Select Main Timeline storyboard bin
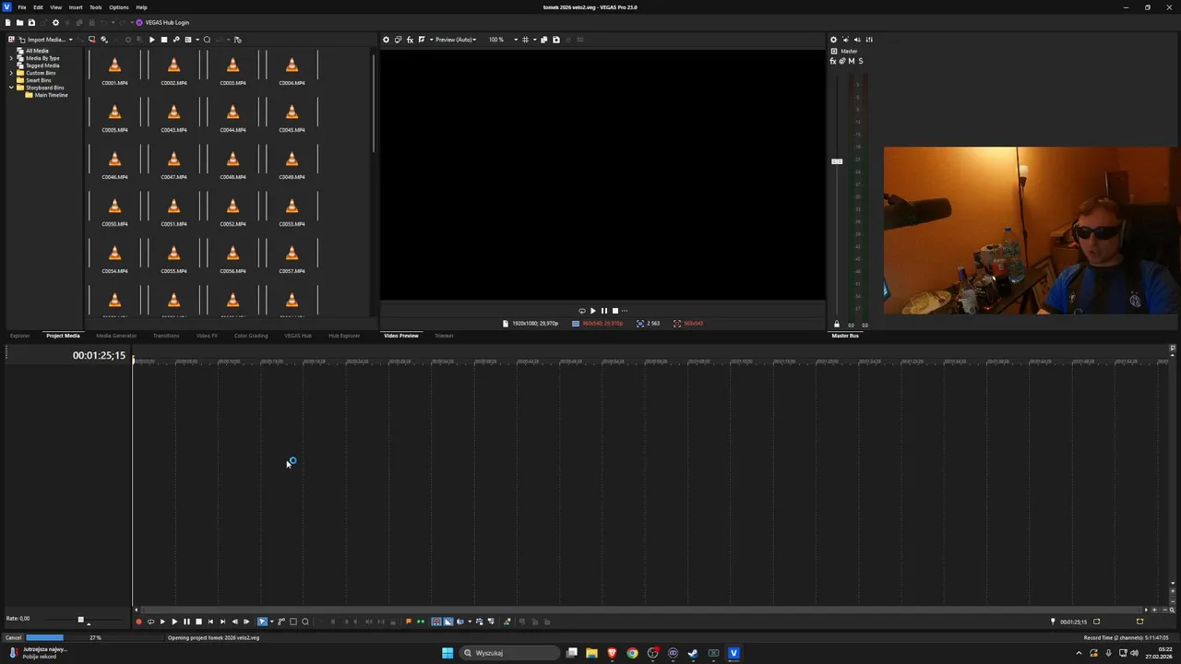Viewport: 1181px width, 664px height. pos(51,95)
